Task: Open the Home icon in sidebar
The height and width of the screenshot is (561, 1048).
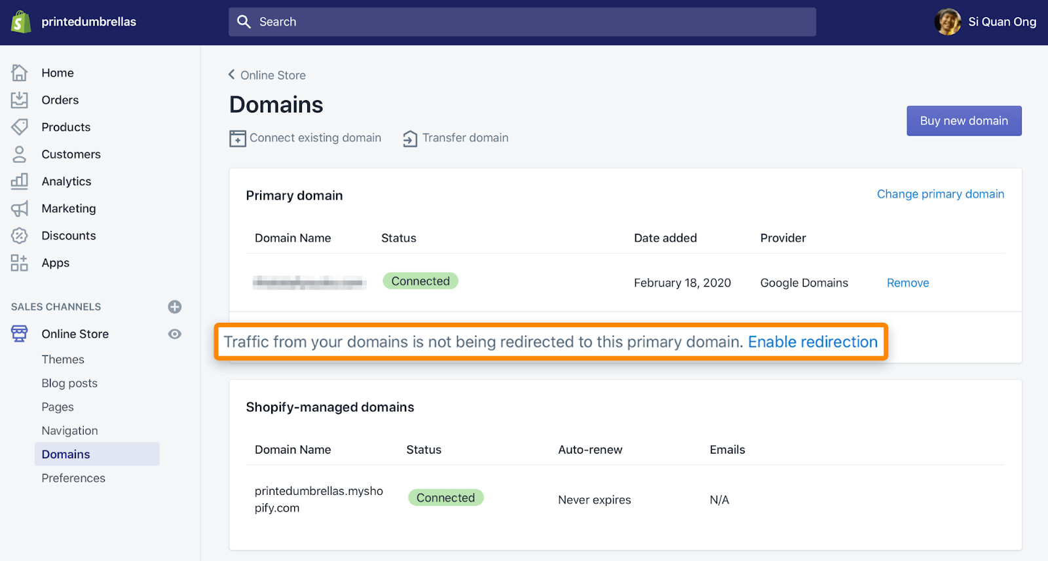Action: click(20, 73)
